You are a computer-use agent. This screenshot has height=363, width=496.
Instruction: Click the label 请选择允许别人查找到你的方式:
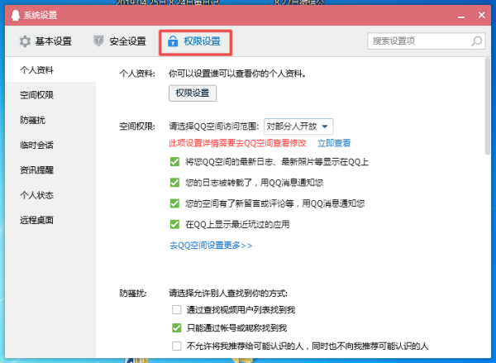click(228, 294)
